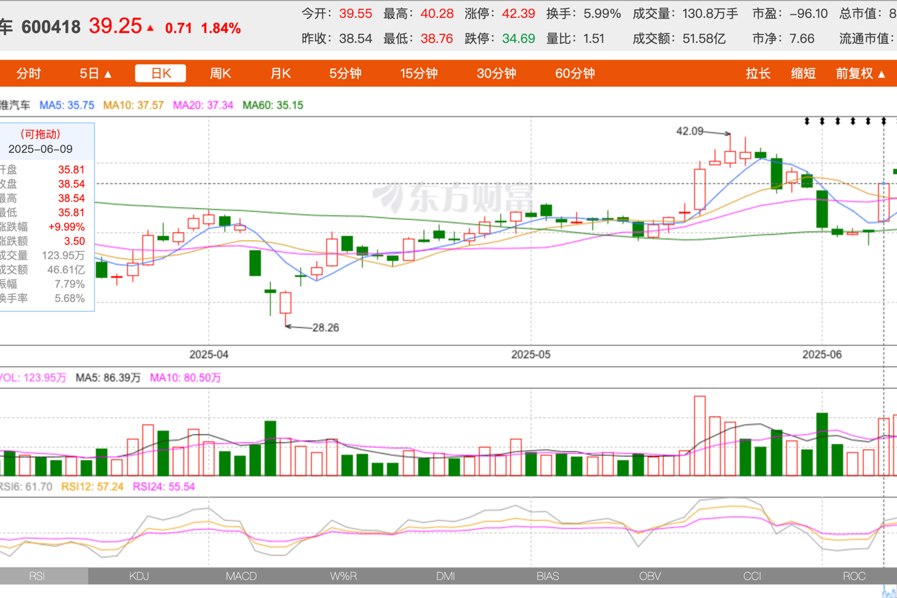Select the DMI indicator tab
This screenshot has width=897, height=598.
coord(445,576)
